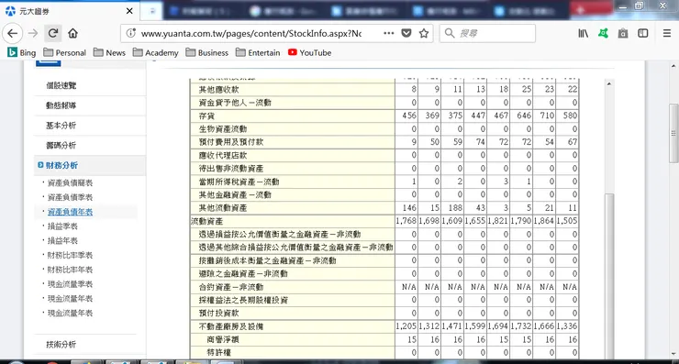Open the 財務比率年表 link
The width and height of the screenshot is (679, 364).
click(x=70, y=270)
